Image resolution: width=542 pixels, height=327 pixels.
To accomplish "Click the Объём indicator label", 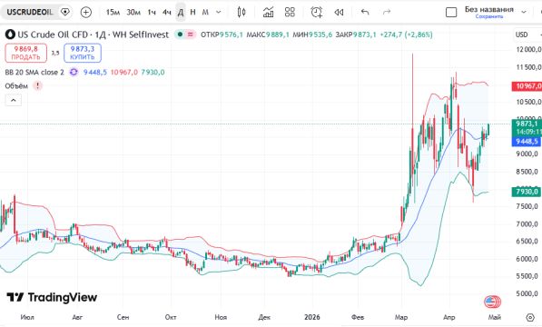I will click(16, 85).
